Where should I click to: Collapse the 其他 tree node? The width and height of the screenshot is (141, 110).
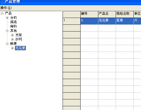pyautogui.click(x=7, y=31)
